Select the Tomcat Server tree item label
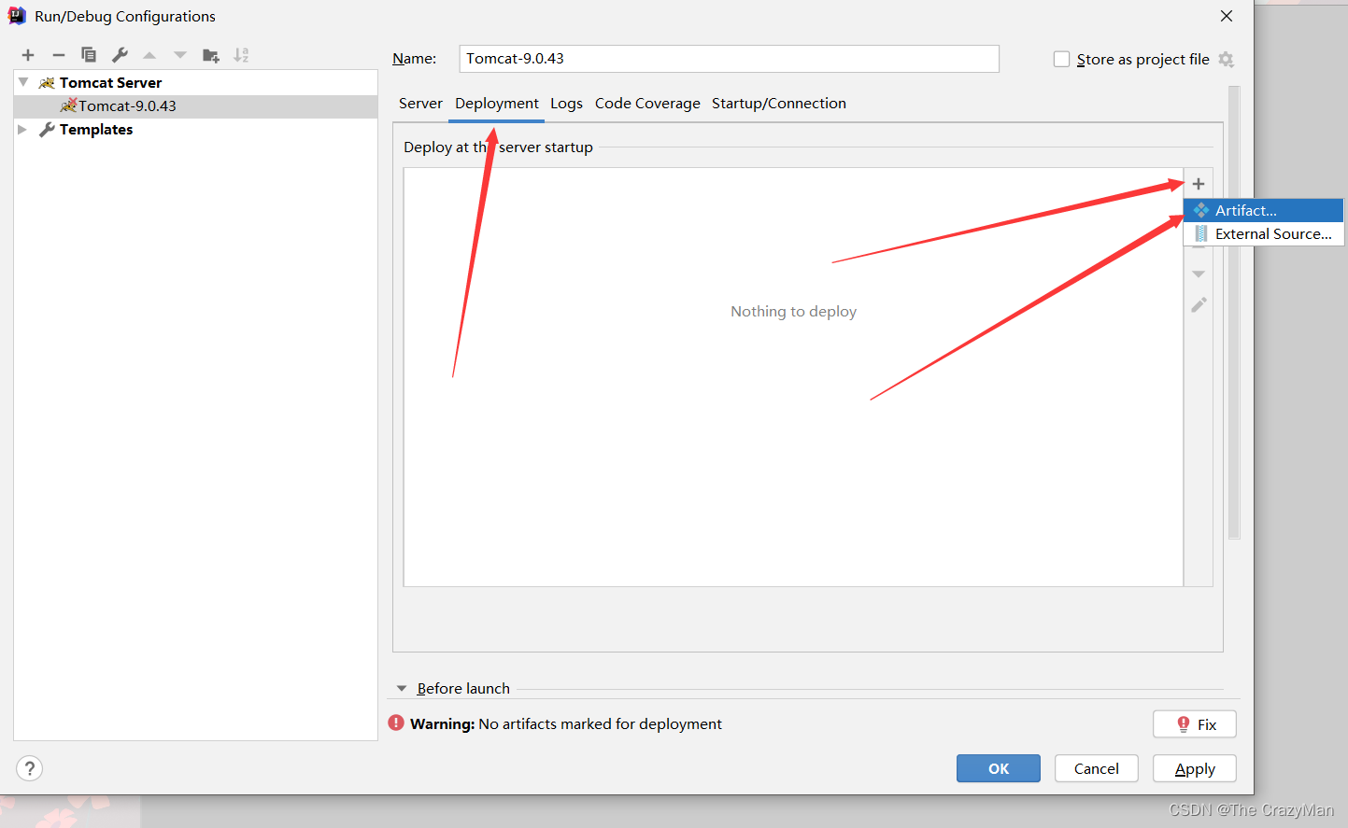1348x828 pixels. pyautogui.click(x=110, y=83)
